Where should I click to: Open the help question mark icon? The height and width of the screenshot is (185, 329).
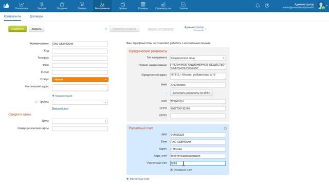267,6
